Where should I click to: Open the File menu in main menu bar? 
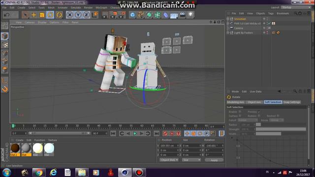[4, 8]
